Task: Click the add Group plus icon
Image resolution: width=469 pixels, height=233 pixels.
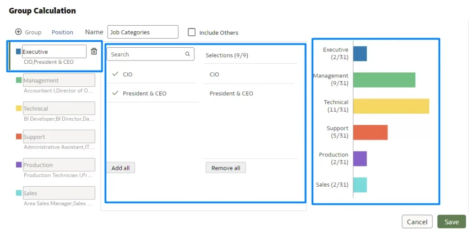Action: (x=18, y=32)
